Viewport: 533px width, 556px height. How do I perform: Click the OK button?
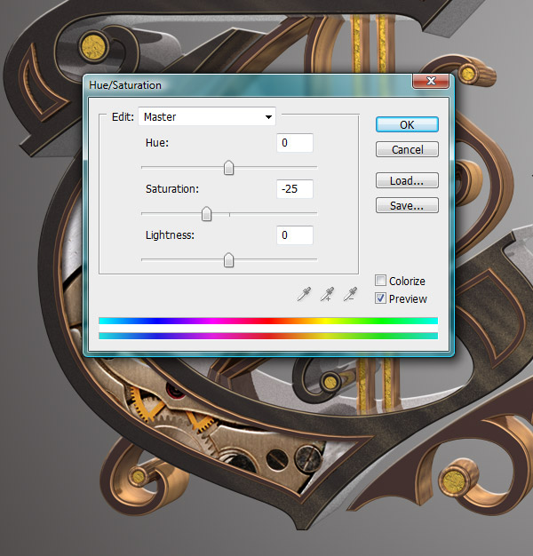(407, 125)
